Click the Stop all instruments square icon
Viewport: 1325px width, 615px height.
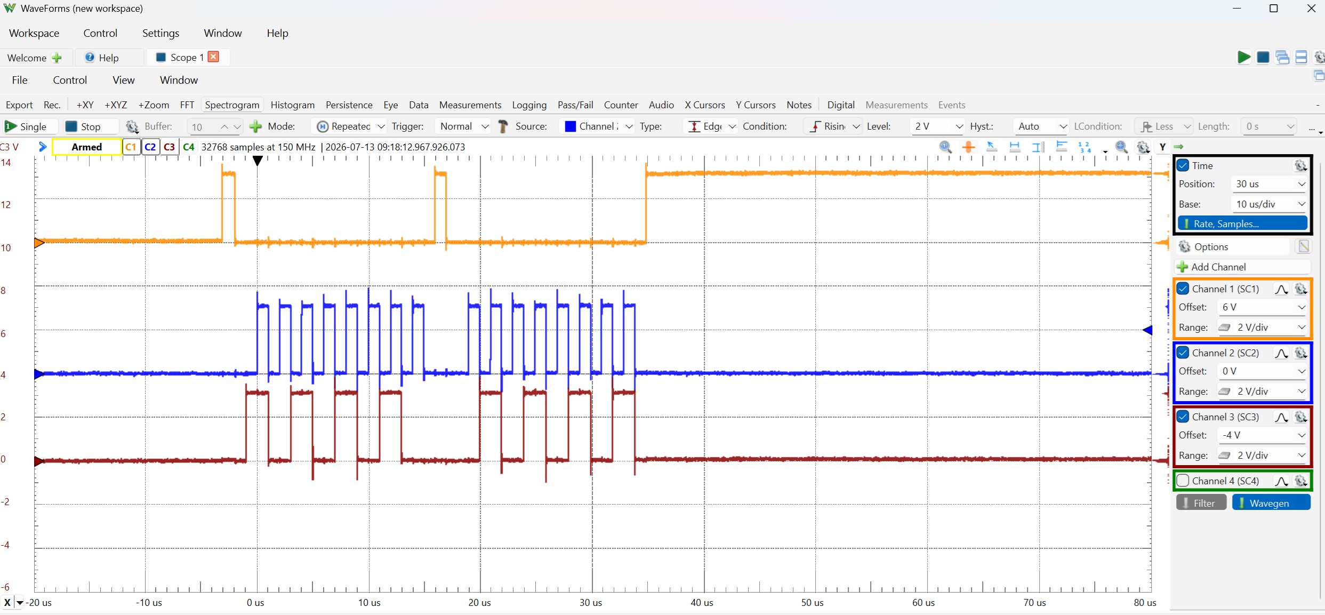pos(1263,57)
